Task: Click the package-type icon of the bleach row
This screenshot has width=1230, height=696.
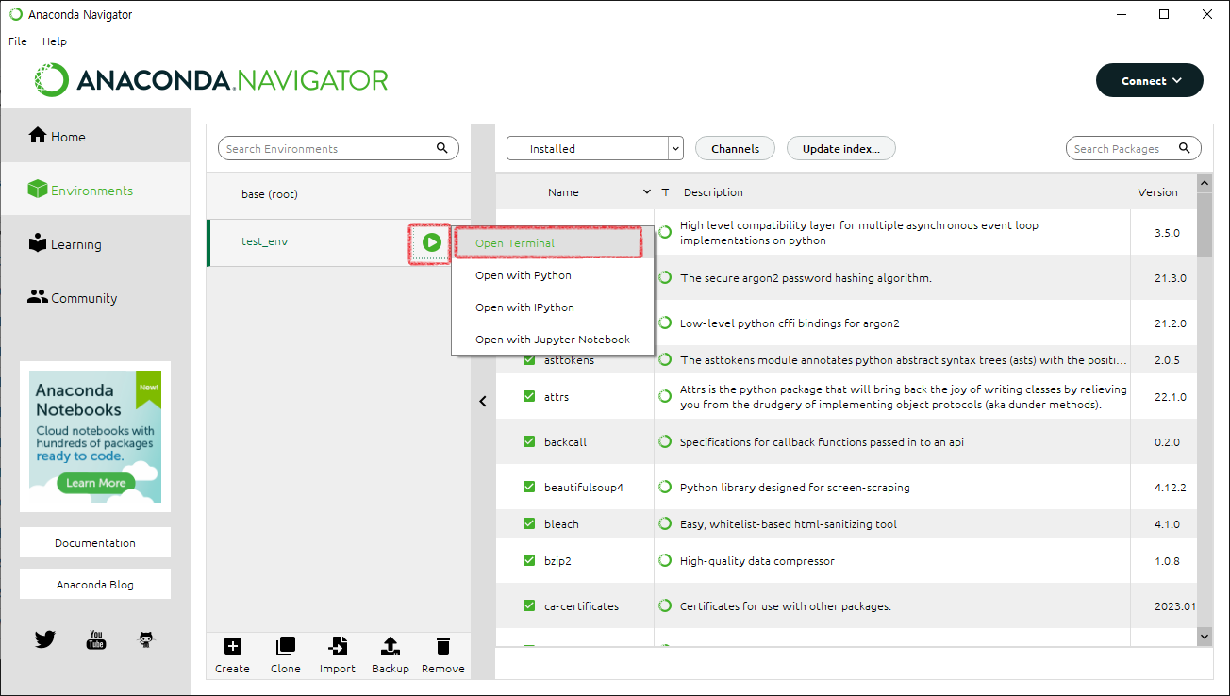Action: pos(665,524)
